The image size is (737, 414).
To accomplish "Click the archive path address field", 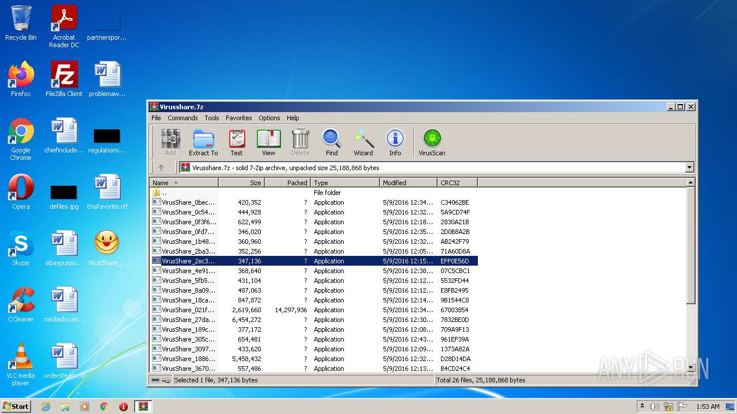I will [432, 167].
